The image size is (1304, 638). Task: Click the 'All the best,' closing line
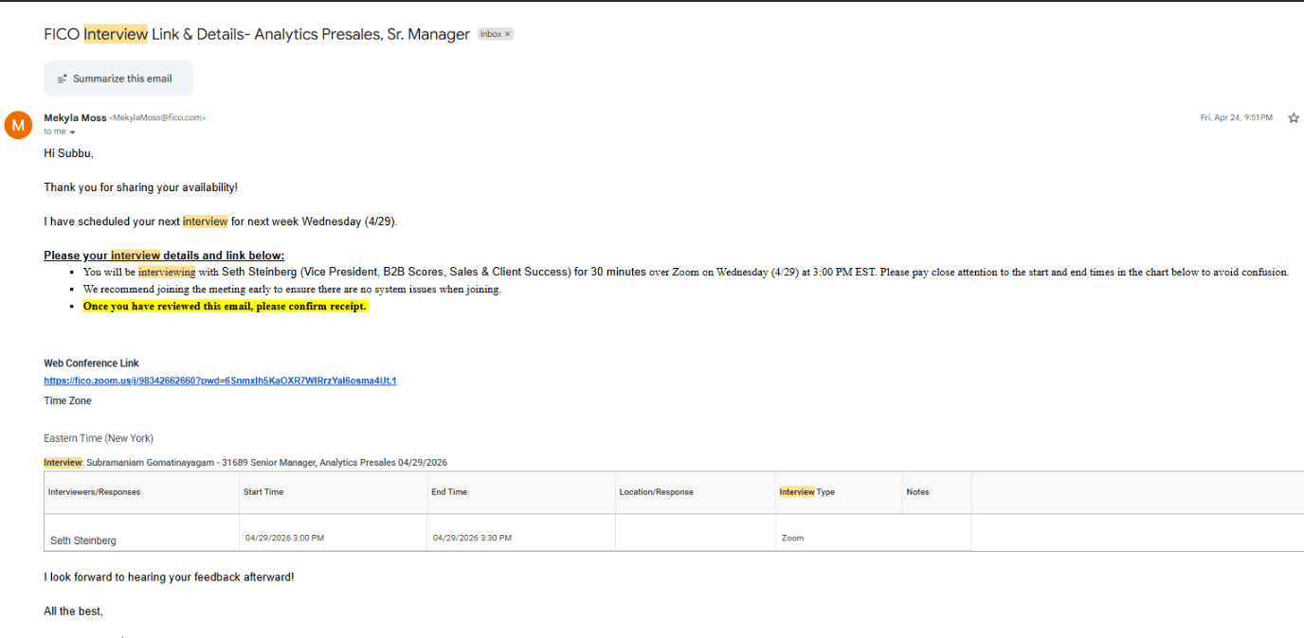[73, 611]
